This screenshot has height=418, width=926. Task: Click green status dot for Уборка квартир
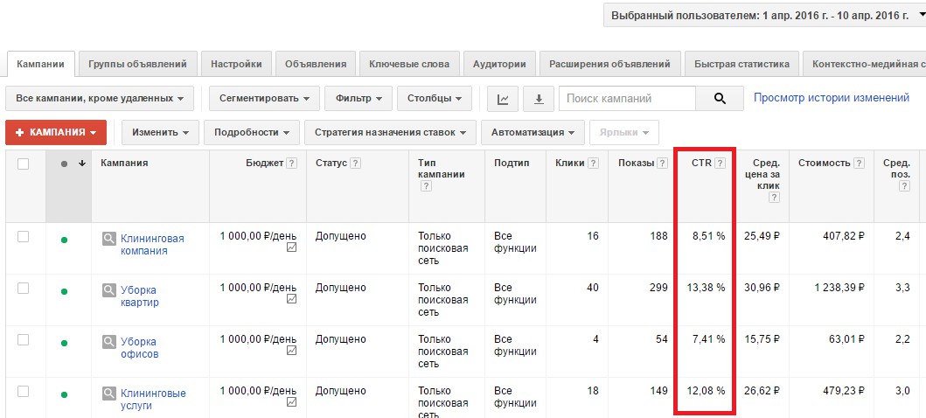pos(64,291)
